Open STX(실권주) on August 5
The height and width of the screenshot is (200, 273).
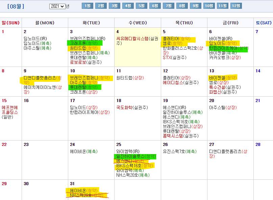(175, 57)
